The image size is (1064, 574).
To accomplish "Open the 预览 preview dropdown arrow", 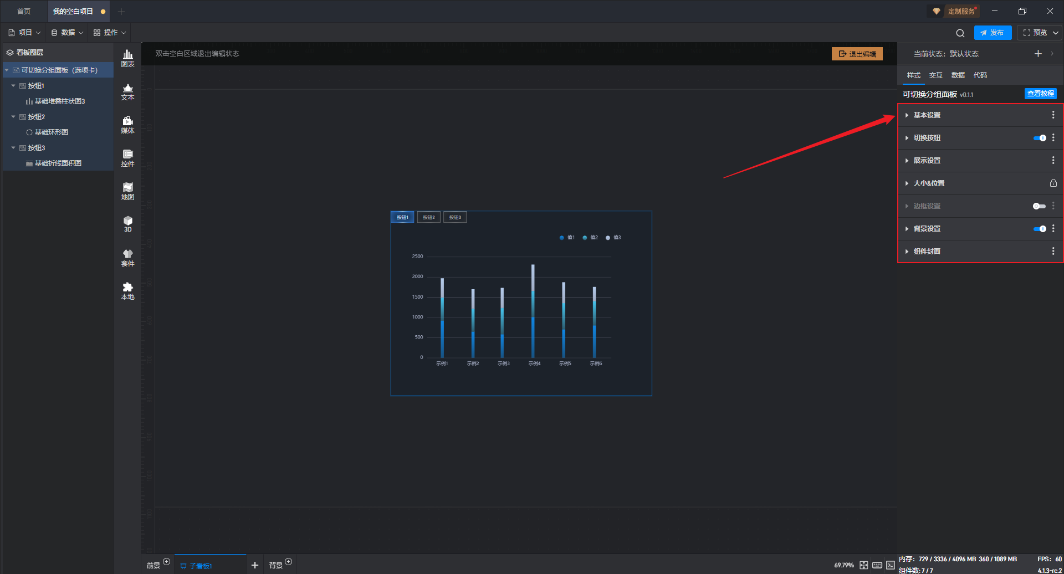I will 1056,33.
